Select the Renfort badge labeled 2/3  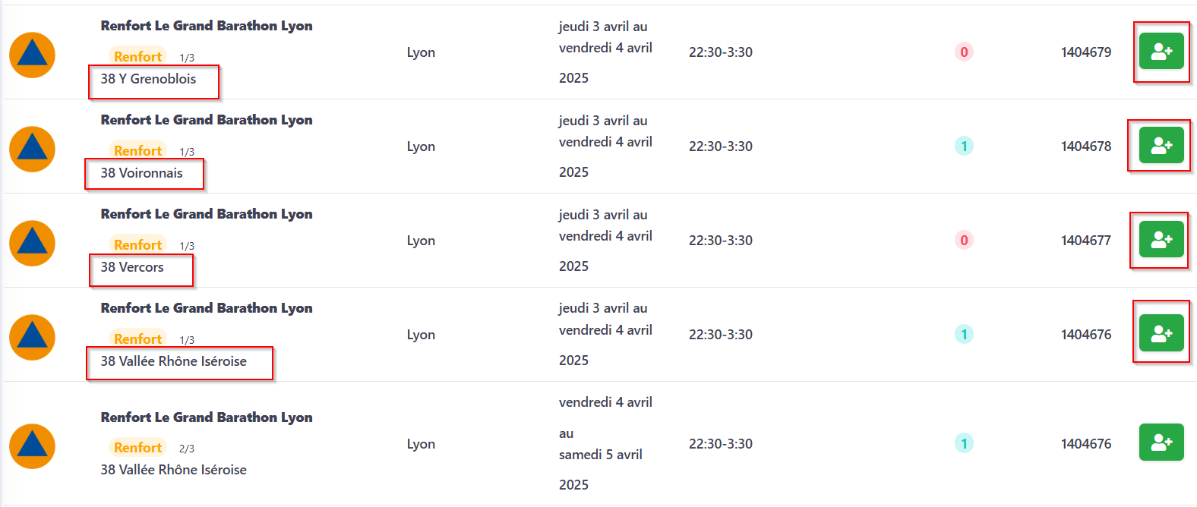click(x=137, y=448)
